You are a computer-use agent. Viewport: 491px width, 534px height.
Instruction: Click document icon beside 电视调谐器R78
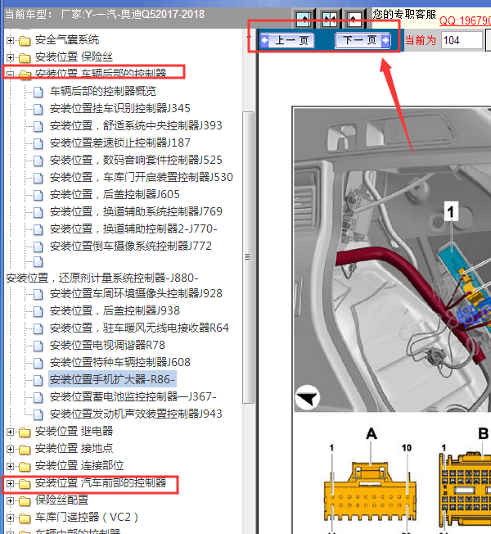[38, 346]
